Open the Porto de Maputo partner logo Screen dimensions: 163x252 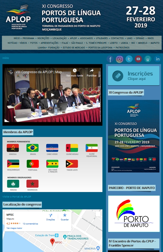[x=134, y=214]
